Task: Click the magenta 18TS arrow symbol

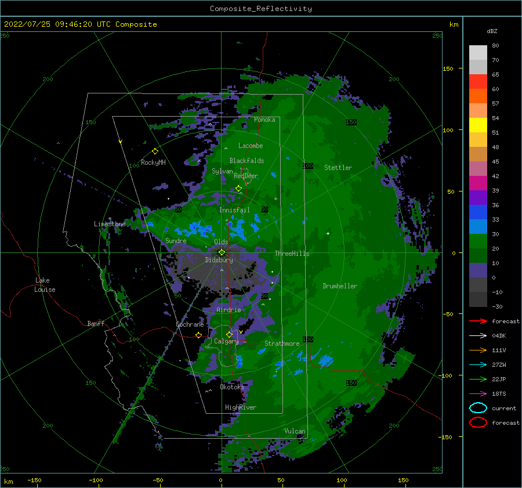Action: pyautogui.click(x=478, y=394)
